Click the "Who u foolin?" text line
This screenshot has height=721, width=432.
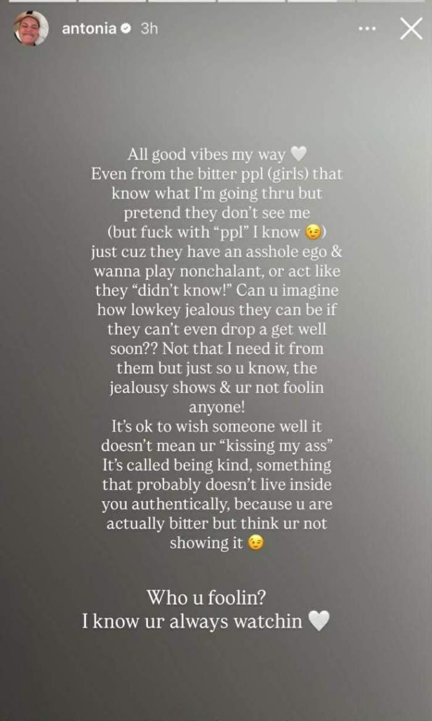[207, 598]
